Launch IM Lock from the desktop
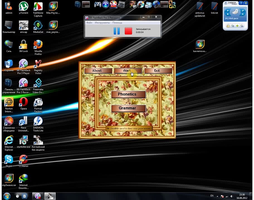 23,46
